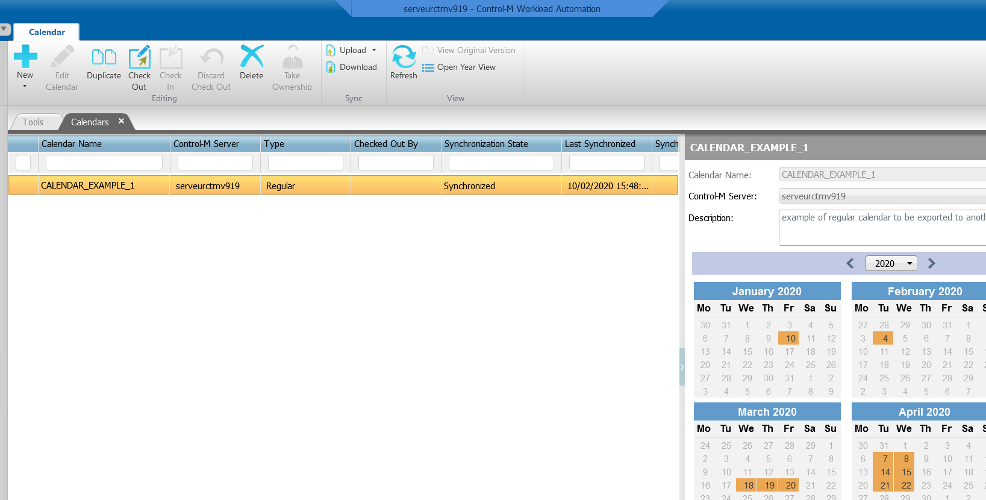This screenshot has height=500, width=986.
Task: Click the Take Ownership icon
Action: (x=292, y=57)
